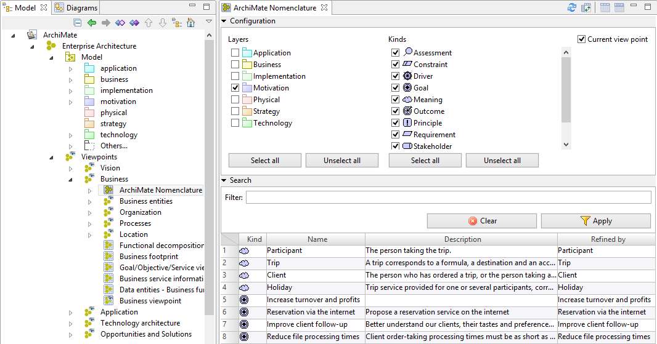Collapse the Viewpoints node
657x344 pixels.
[51, 158]
